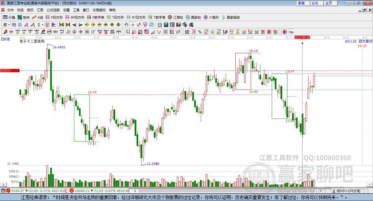
Task: Open the 9T四方形 tool
Action: coord(136,18)
